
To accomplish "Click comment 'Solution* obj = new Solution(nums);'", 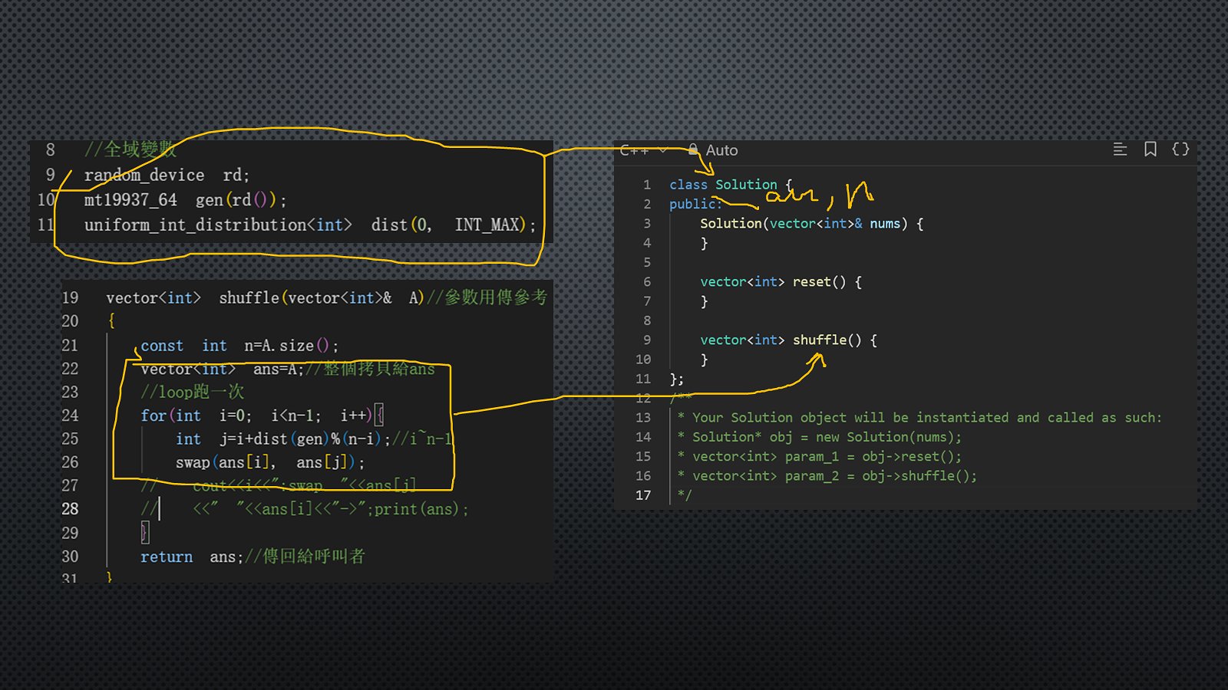I will coord(819,437).
